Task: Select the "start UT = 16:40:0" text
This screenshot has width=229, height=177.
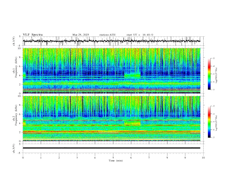Action: (140, 35)
